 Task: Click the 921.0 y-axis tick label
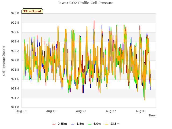click(15, 107)
